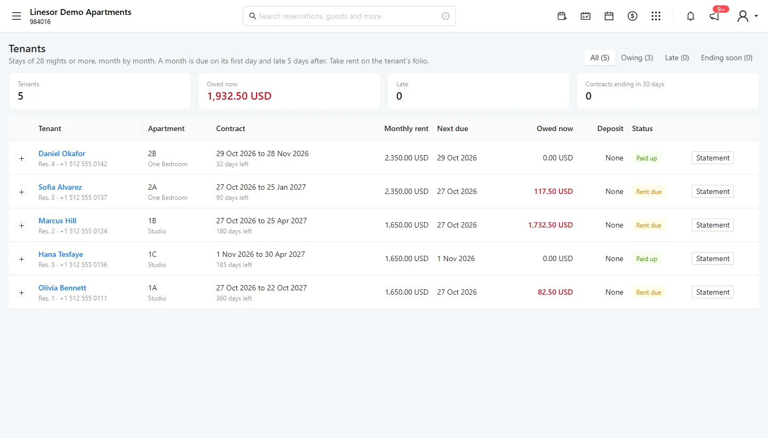Open the calendar checklist icon
768x438 pixels.
click(586, 16)
